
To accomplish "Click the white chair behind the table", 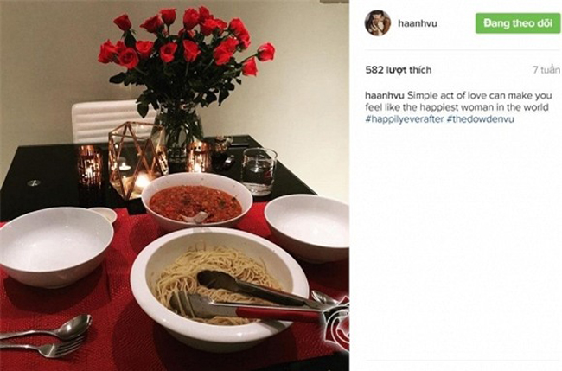I will (107, 121).
